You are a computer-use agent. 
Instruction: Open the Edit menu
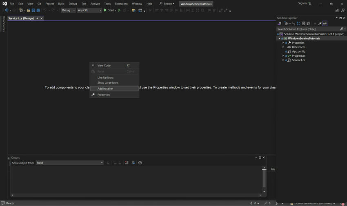coord(20,4)
